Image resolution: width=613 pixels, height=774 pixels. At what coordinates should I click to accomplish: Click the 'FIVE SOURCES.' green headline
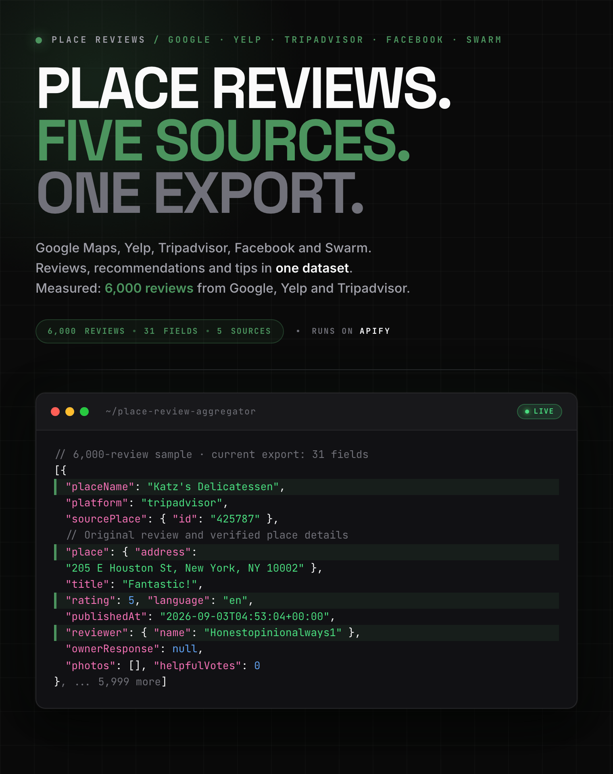(x=224, y=140)
